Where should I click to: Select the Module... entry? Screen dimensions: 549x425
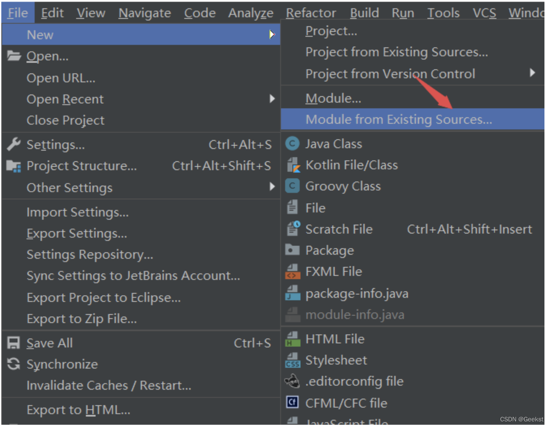(412, 98)
